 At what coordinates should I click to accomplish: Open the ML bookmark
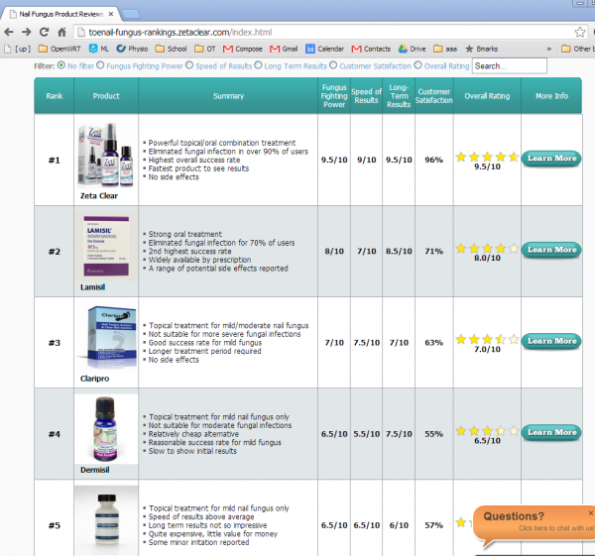tap(98, 49)
